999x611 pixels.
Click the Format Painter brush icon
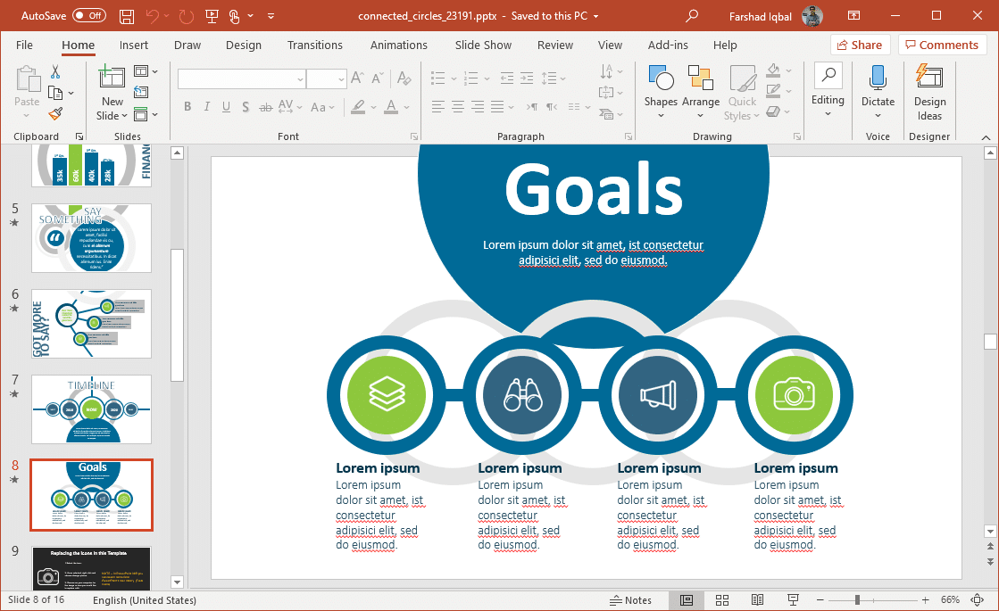(55, 114)
